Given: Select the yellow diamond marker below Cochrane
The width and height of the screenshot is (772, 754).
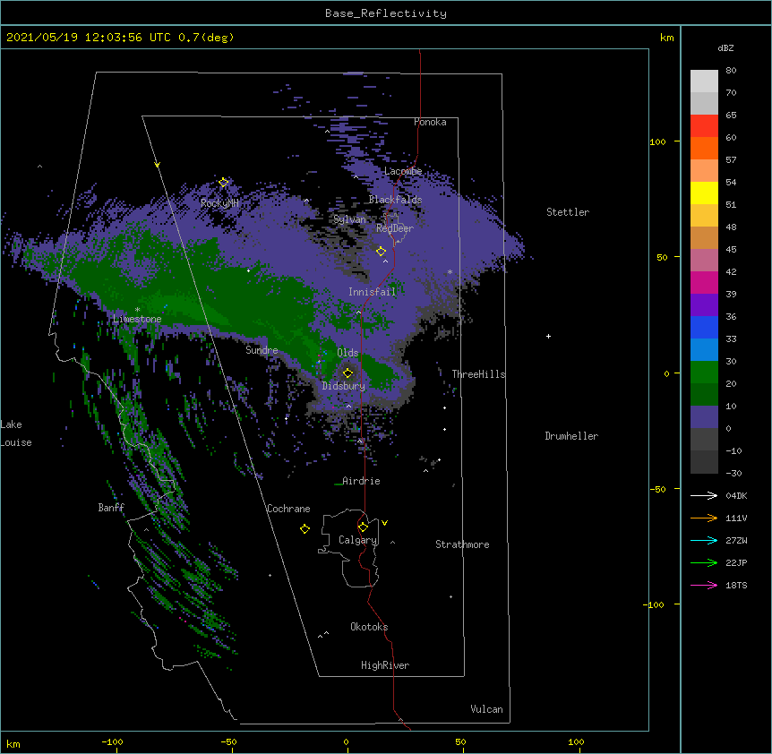Looking at the screenshot, I should click(305, 528).
